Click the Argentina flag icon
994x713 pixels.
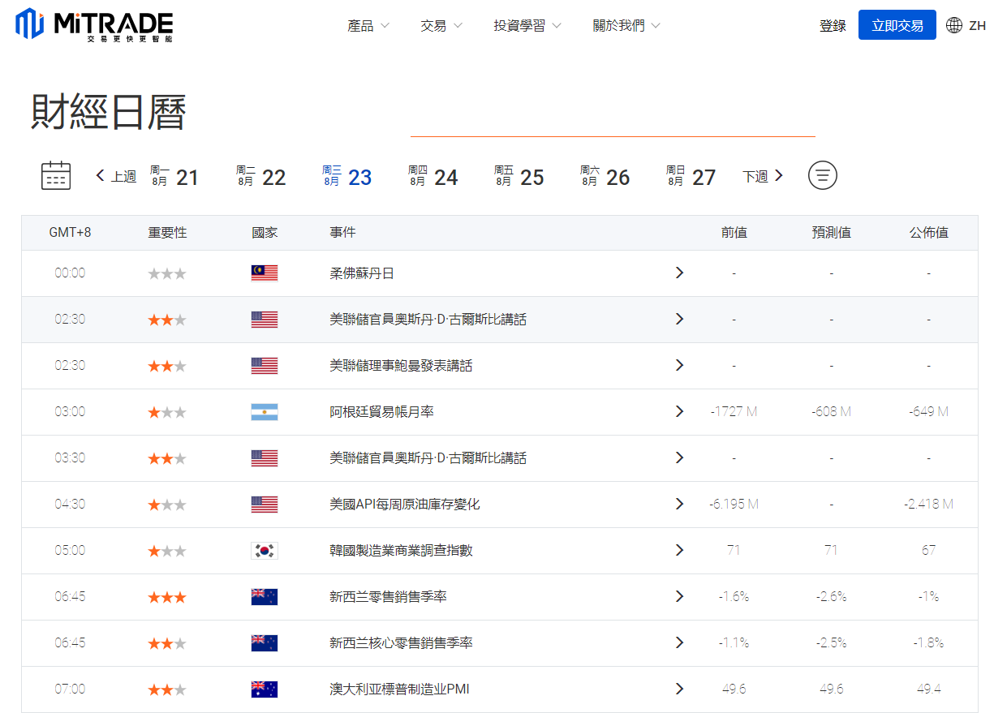click(265, 412)
